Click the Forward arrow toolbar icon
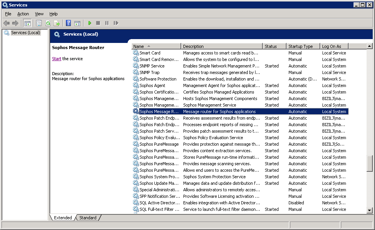Viewport: 375px width, 230px height. [x=15, y=23]
